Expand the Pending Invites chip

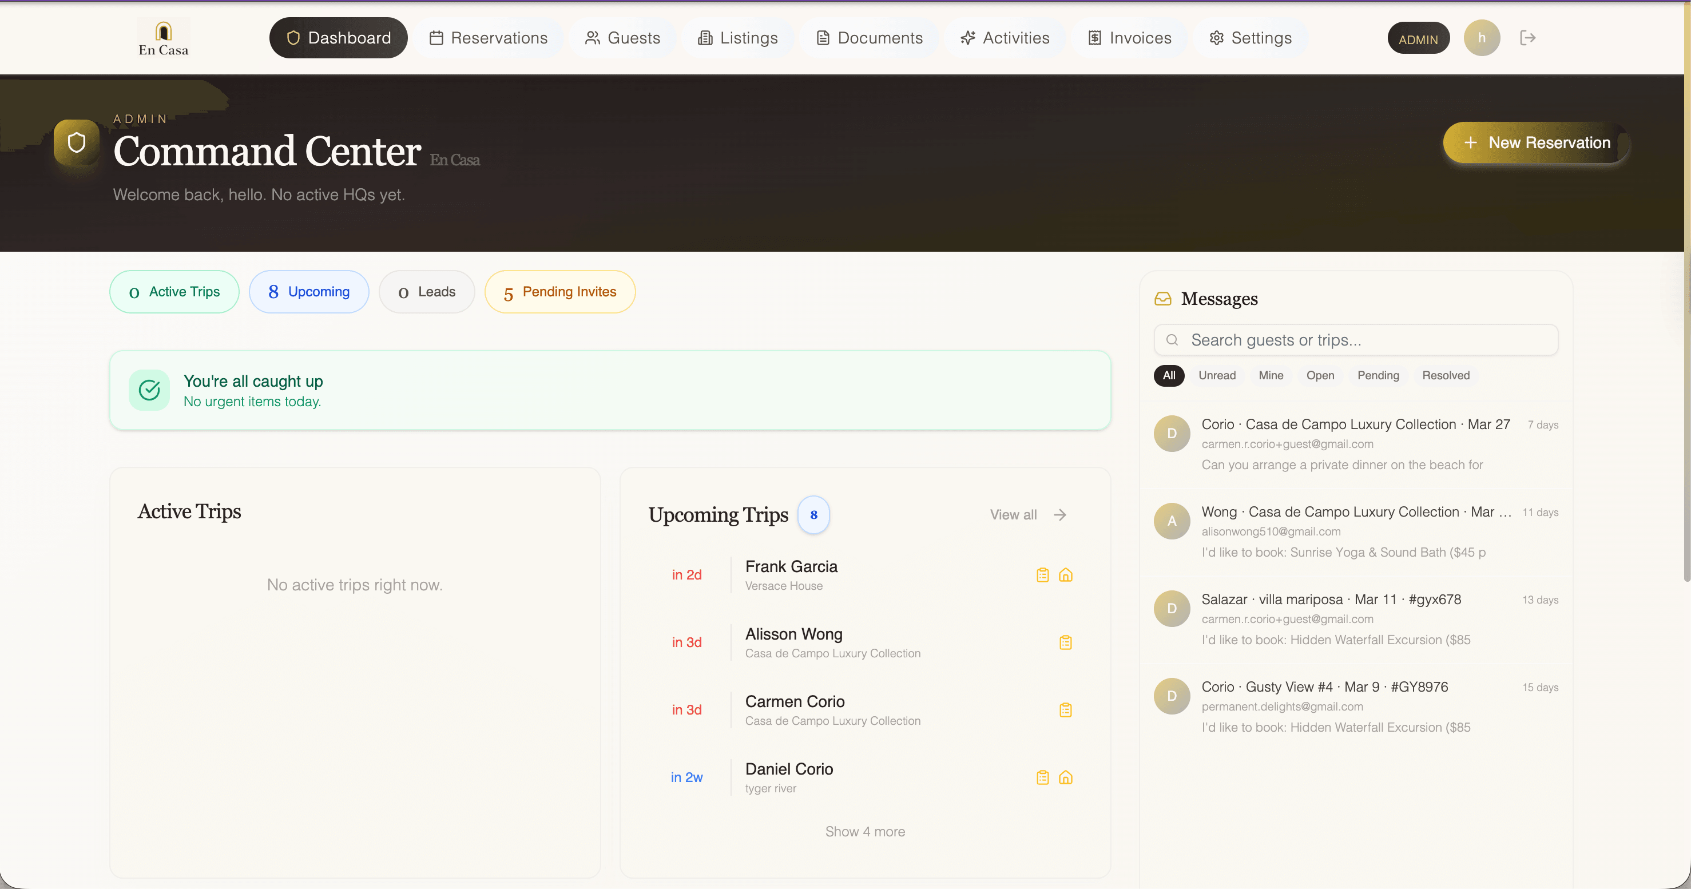coord(559,292)
